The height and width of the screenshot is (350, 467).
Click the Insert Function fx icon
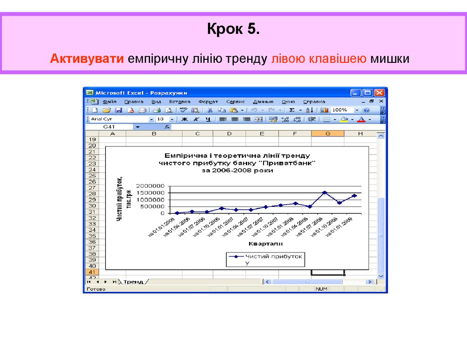167,127
